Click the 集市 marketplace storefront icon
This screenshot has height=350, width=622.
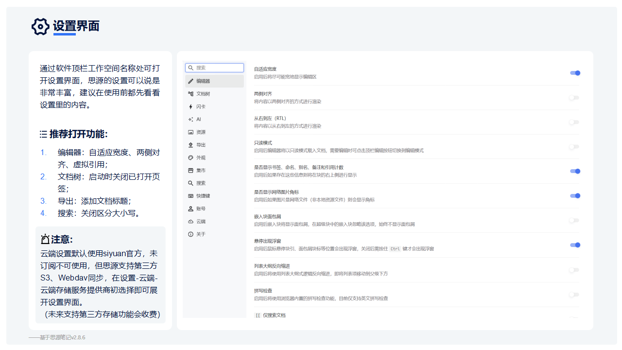(x=190, y=170)
